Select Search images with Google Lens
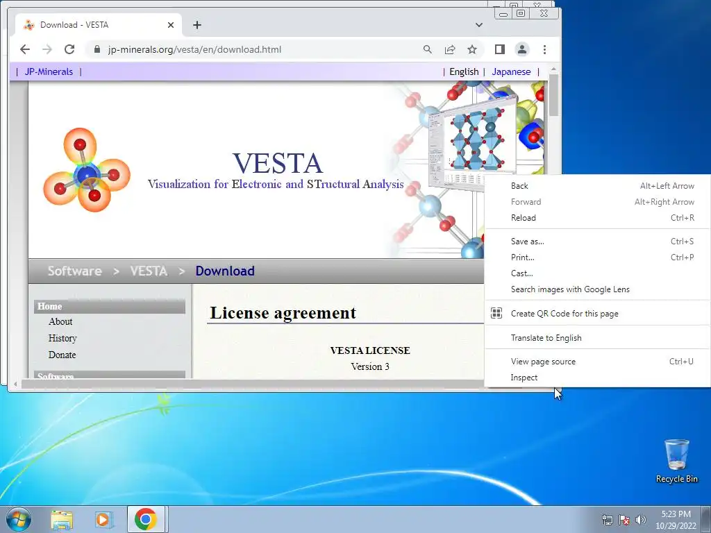Viewport: 711px width, 533px height. pos(598,289)
